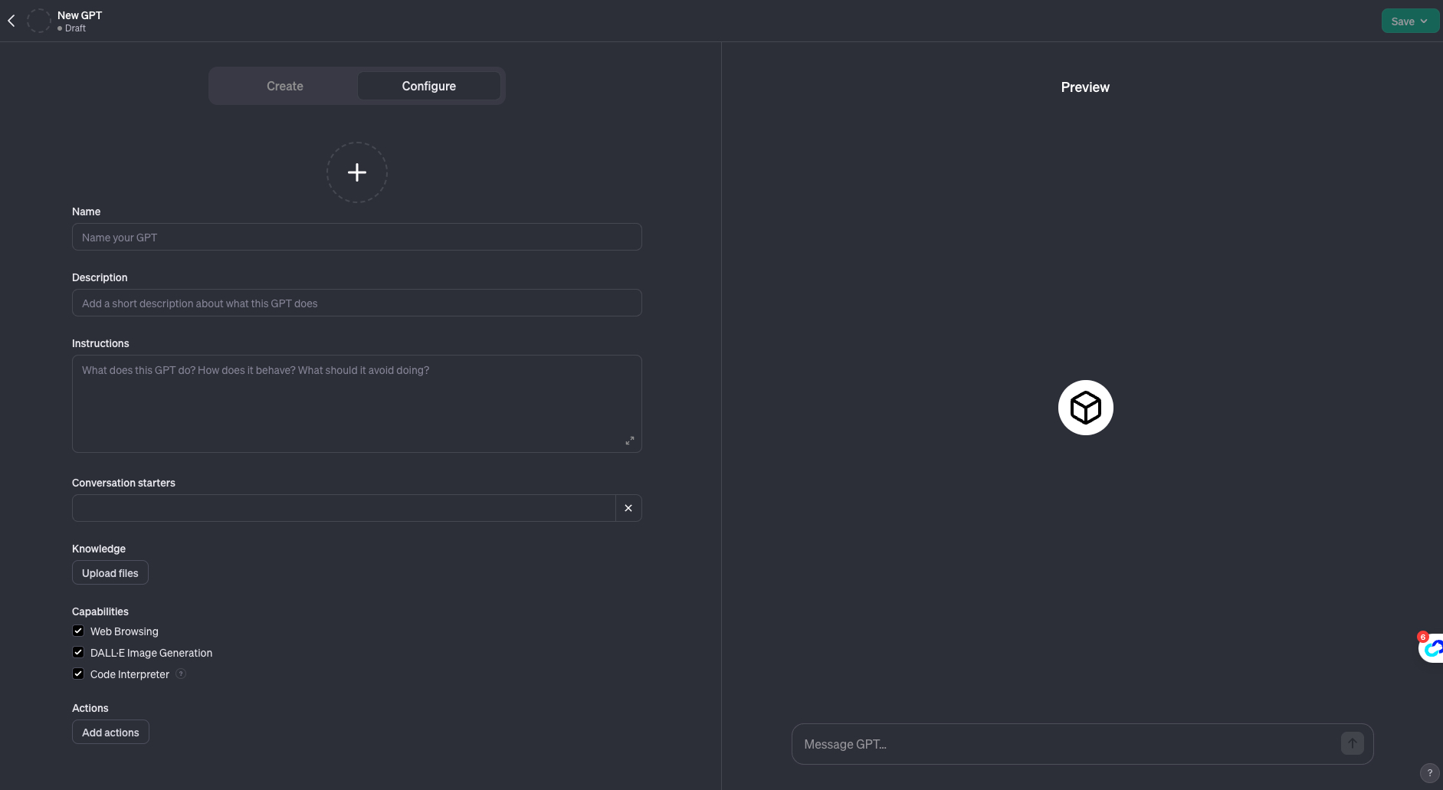This screenshot has width=1443, height=790.
Task: Click the Preview heading
Action: click(x=1085, y=87)
